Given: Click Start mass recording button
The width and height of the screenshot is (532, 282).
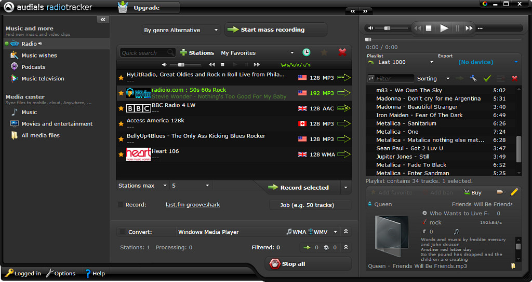Looking at the screenshot, I should click(275, 30).
